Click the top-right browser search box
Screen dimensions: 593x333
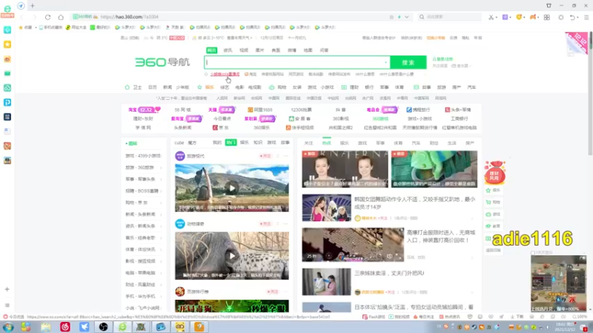450,17
